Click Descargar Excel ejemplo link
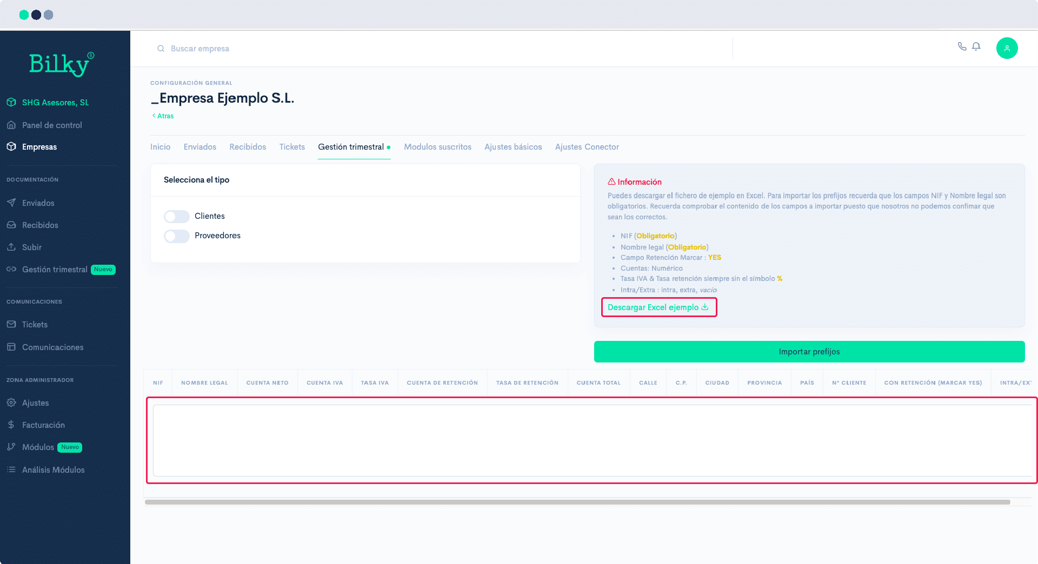The image size is (1038, 564). click(658, 307)
